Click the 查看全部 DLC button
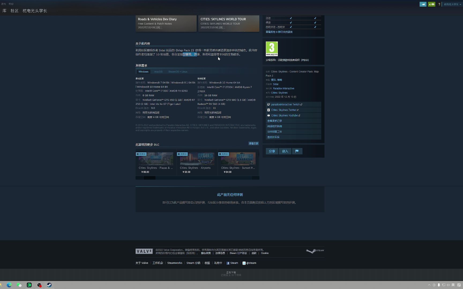This screenshot has width=463, height=289. point(253,143)
